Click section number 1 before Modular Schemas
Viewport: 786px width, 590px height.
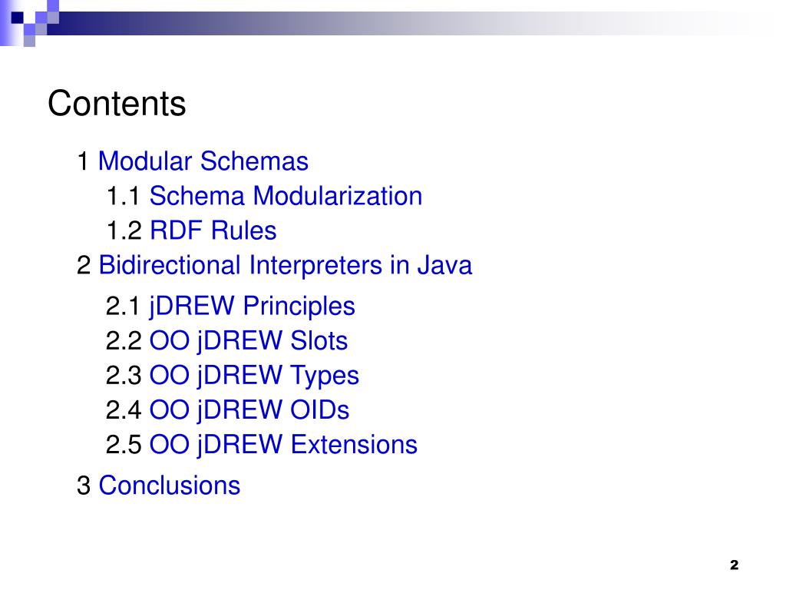83,161
